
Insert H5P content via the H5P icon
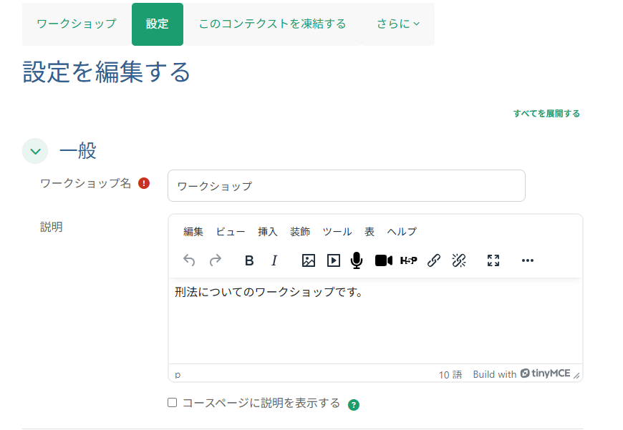pyautogui.click(x=409, y=260)
